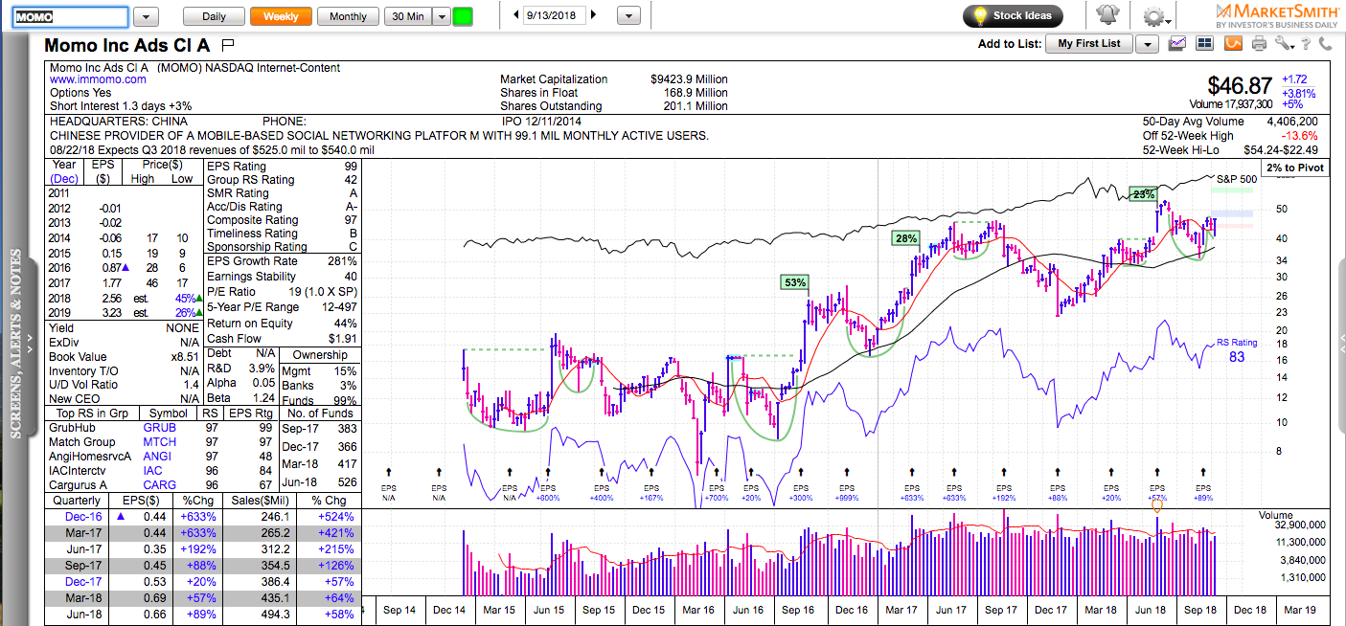Image resolution: width=1346 pixels, height=626 pixels.
Task: Open the Add to List dropdown arrow
Action: click(x=1148, y=44)
